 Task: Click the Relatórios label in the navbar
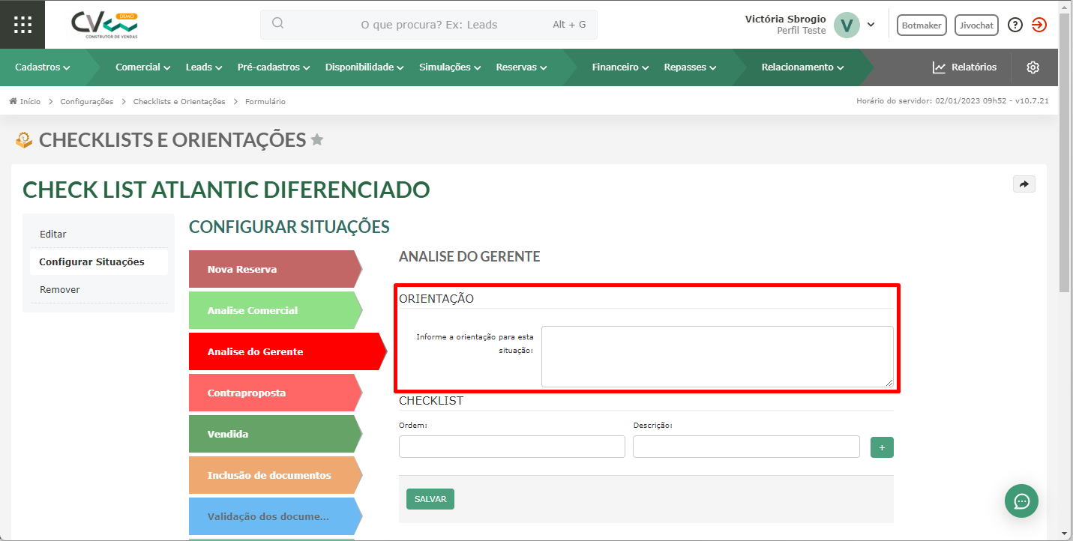(x=974, y=67)
